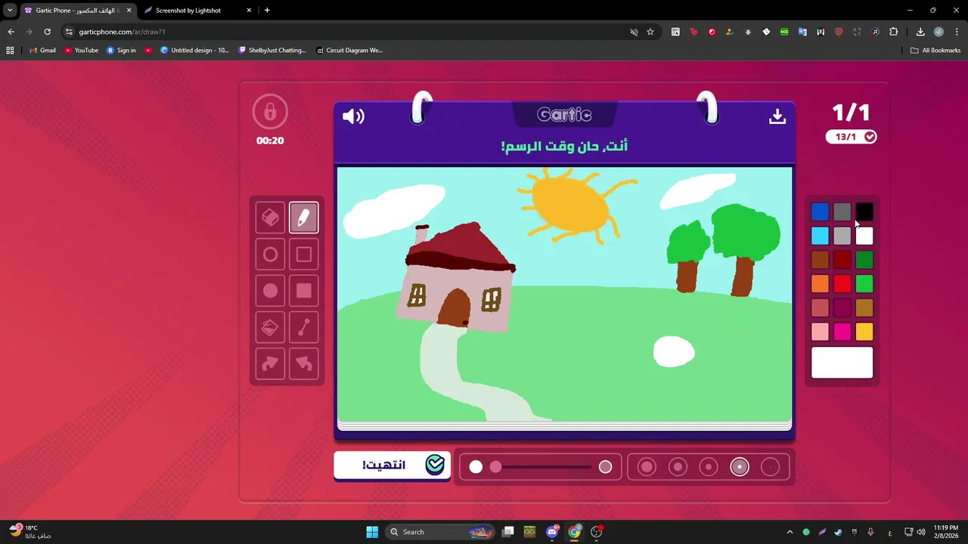The width and height of the screenshot is (968, 544).
Task: Open the Circuit Diagram bookmark
Action: point(349,51)
